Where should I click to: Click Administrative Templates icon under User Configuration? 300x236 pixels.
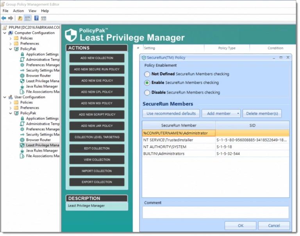tap(22, 124)
